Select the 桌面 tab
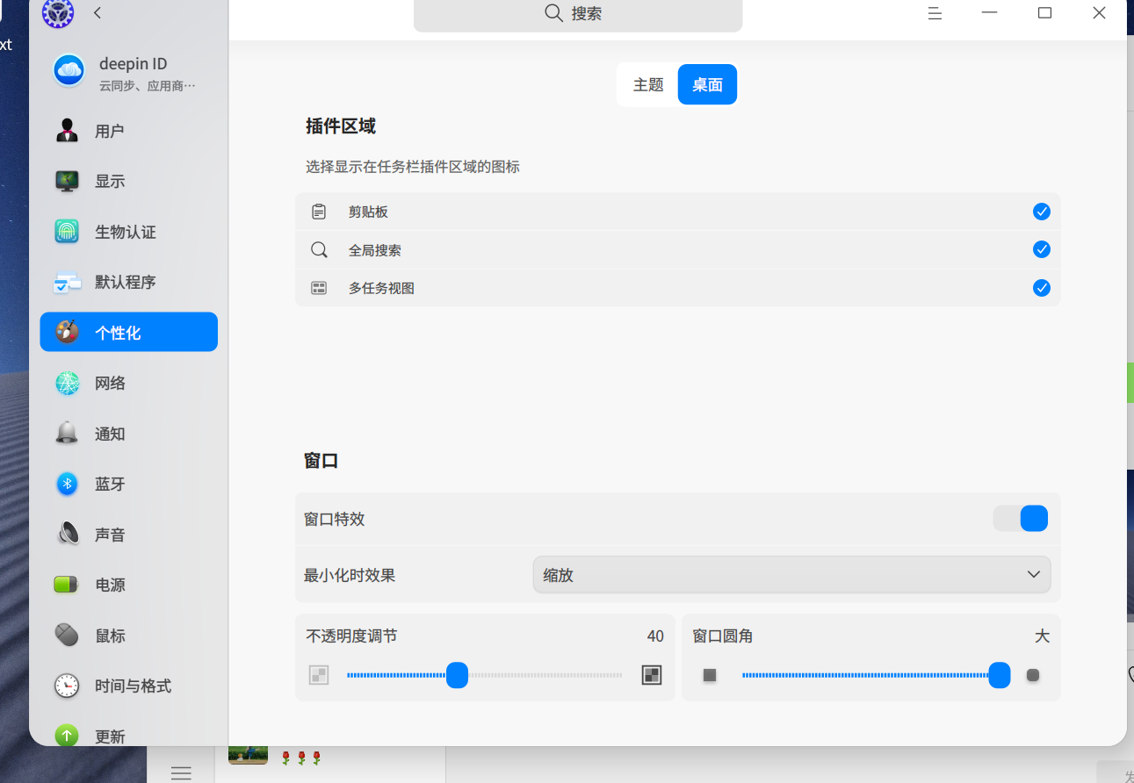 [707, 84]
